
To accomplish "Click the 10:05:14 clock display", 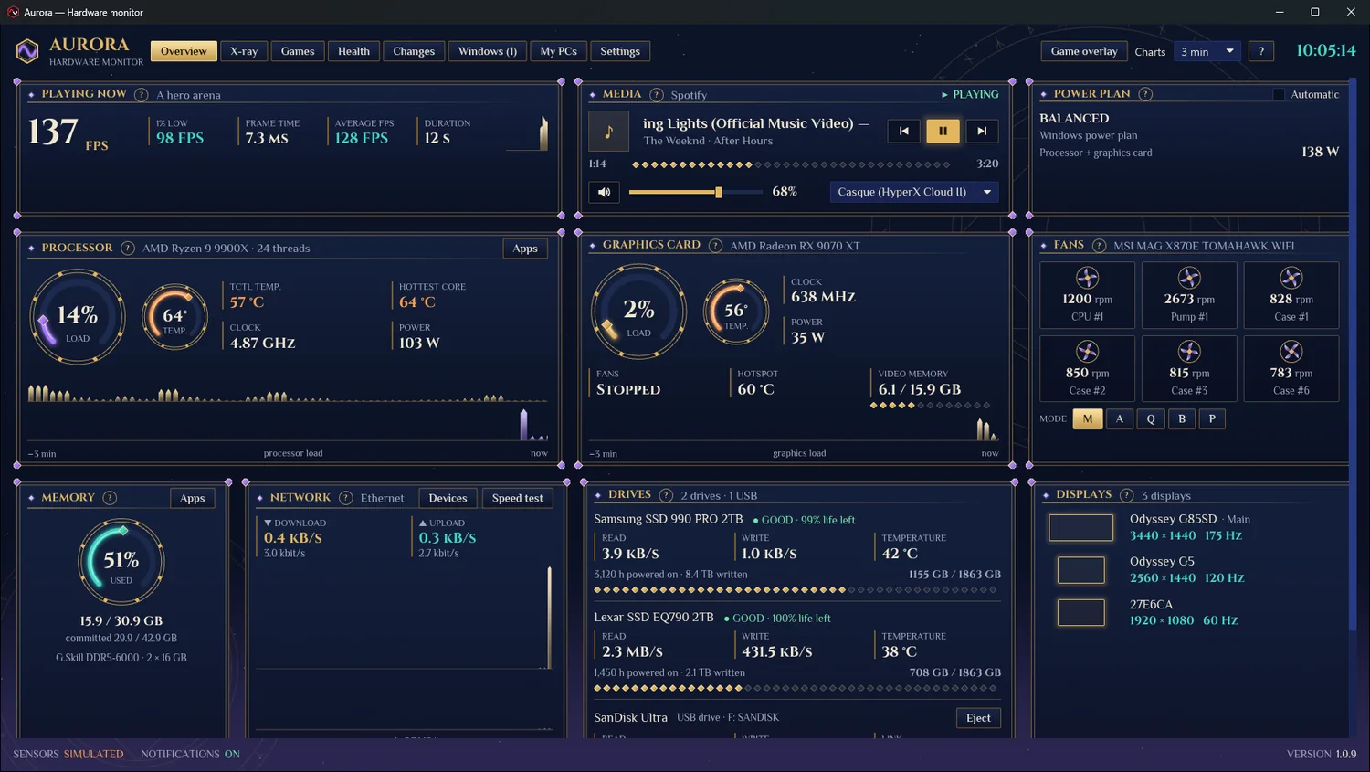I will tap(1326, 50).
